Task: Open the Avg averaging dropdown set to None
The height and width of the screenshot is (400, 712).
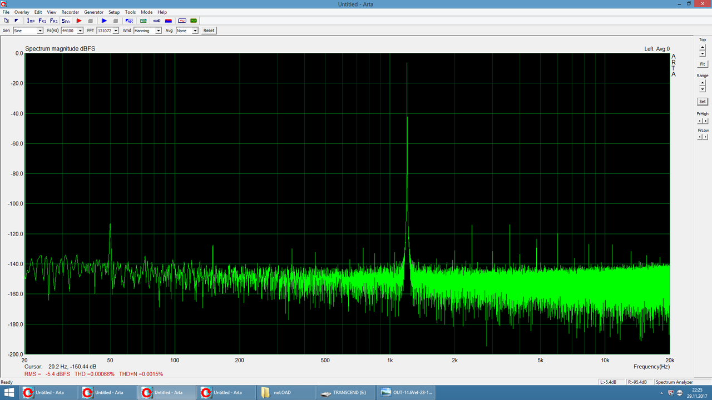Action: 195,31
